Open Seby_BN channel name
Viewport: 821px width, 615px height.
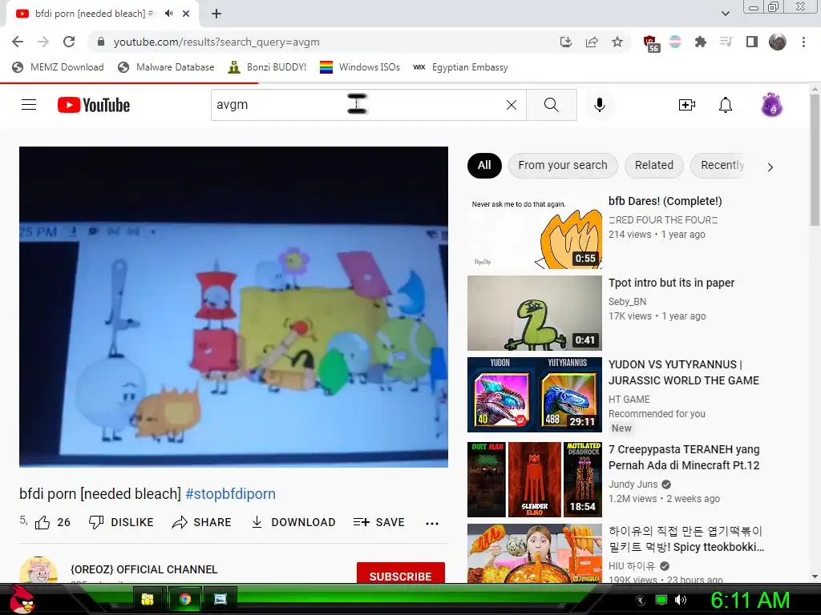[627, 302]
